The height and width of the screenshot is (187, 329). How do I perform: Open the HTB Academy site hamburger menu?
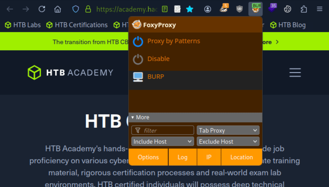295,73
